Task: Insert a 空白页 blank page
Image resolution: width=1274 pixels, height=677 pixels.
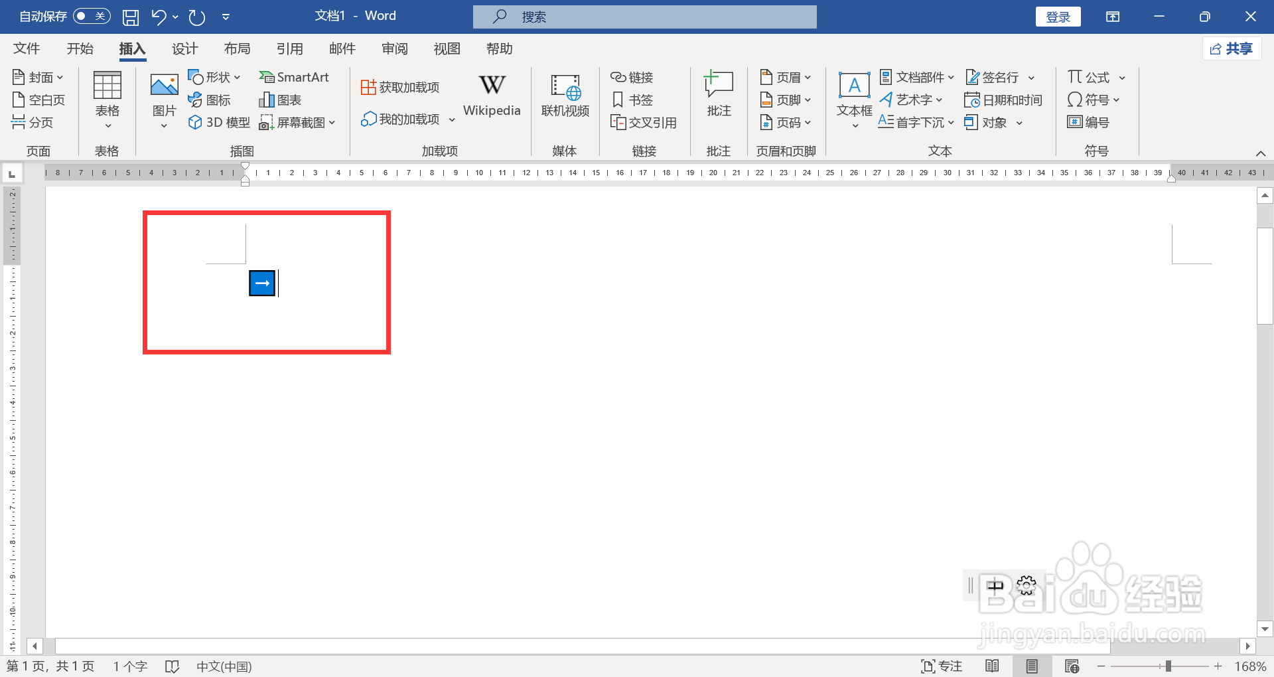Action: click(x=38, y=100)
